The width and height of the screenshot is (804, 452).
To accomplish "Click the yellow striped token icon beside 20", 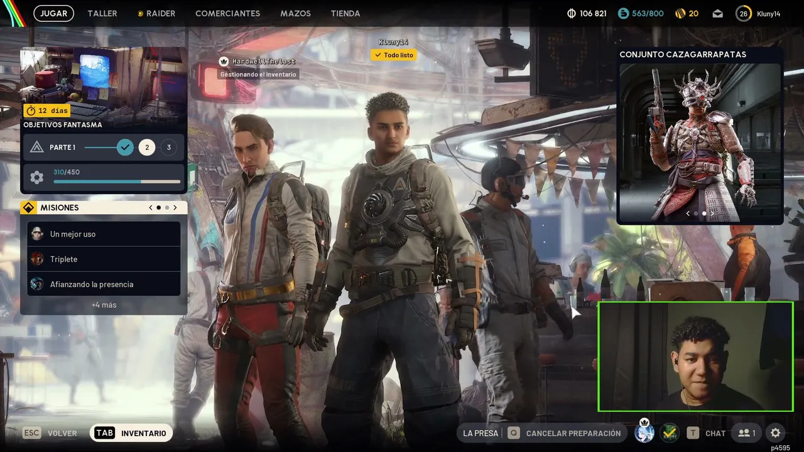I will click(680, 13).
